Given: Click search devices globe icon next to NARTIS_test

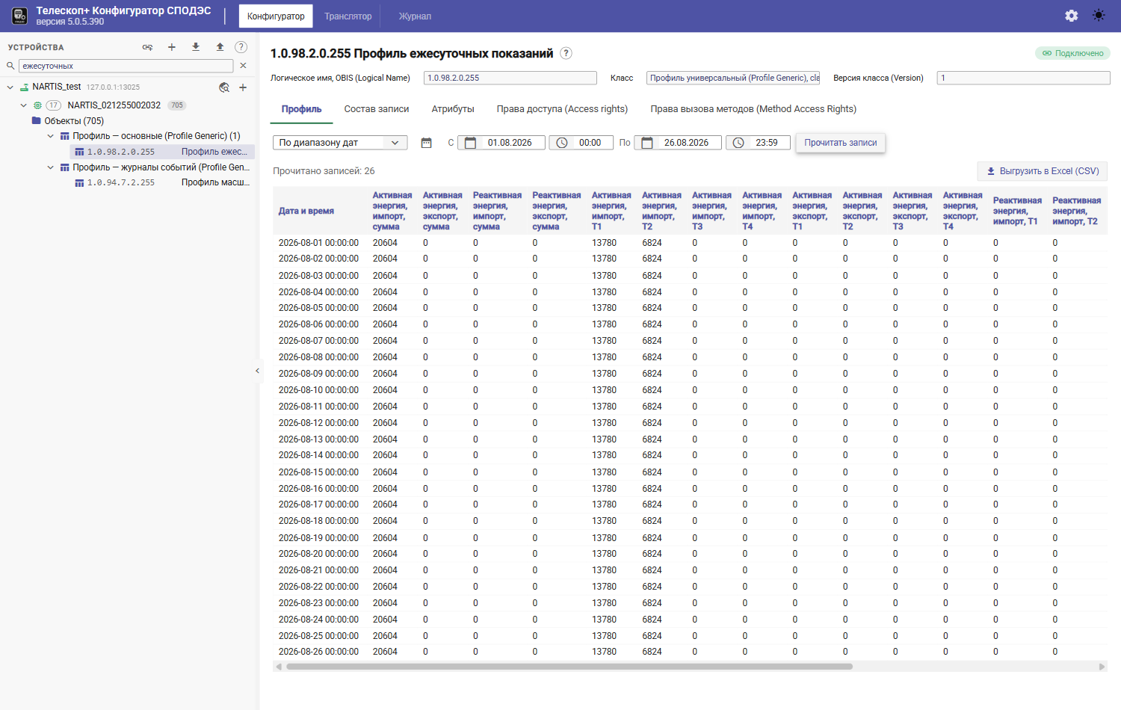Looking at the screenshot, I should coord(224,87).
